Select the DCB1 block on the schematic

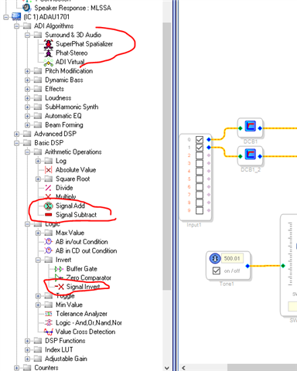pos(250,128)
